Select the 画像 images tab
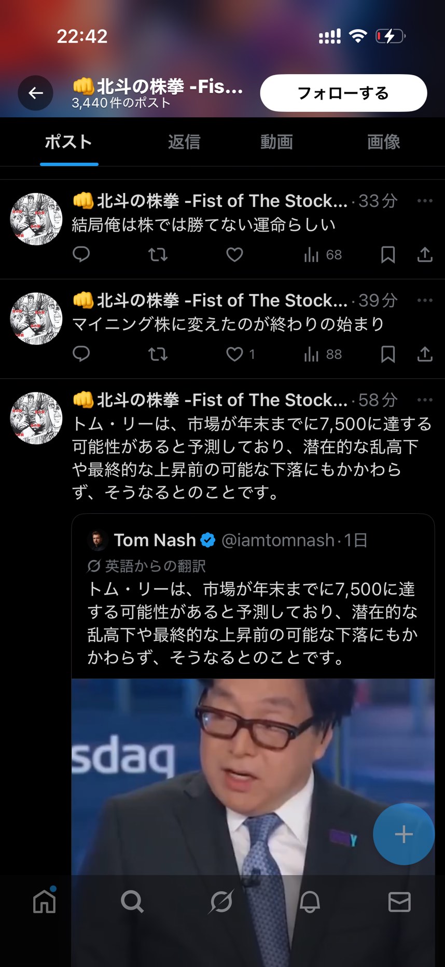Screen dimensions: 445x967 tap(383, 142)
